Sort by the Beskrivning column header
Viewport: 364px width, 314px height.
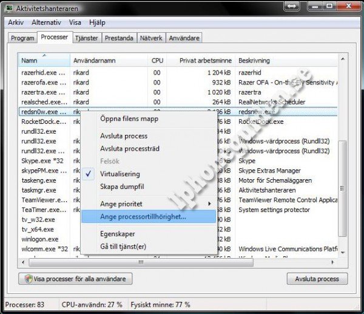(x=286, y=60)
